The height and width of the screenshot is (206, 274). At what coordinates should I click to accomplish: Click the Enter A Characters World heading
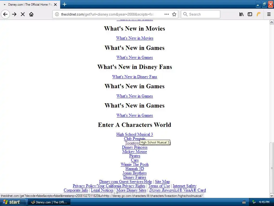(135, 125)
